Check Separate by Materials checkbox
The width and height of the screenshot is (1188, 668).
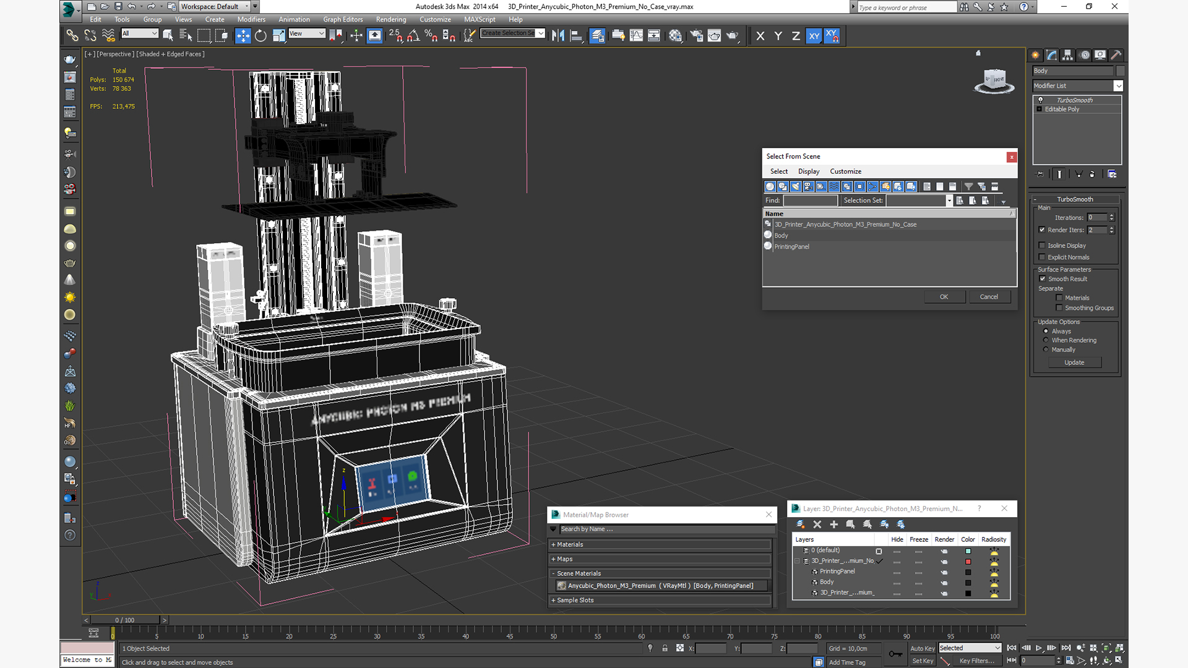click(x=1059, y=298)
